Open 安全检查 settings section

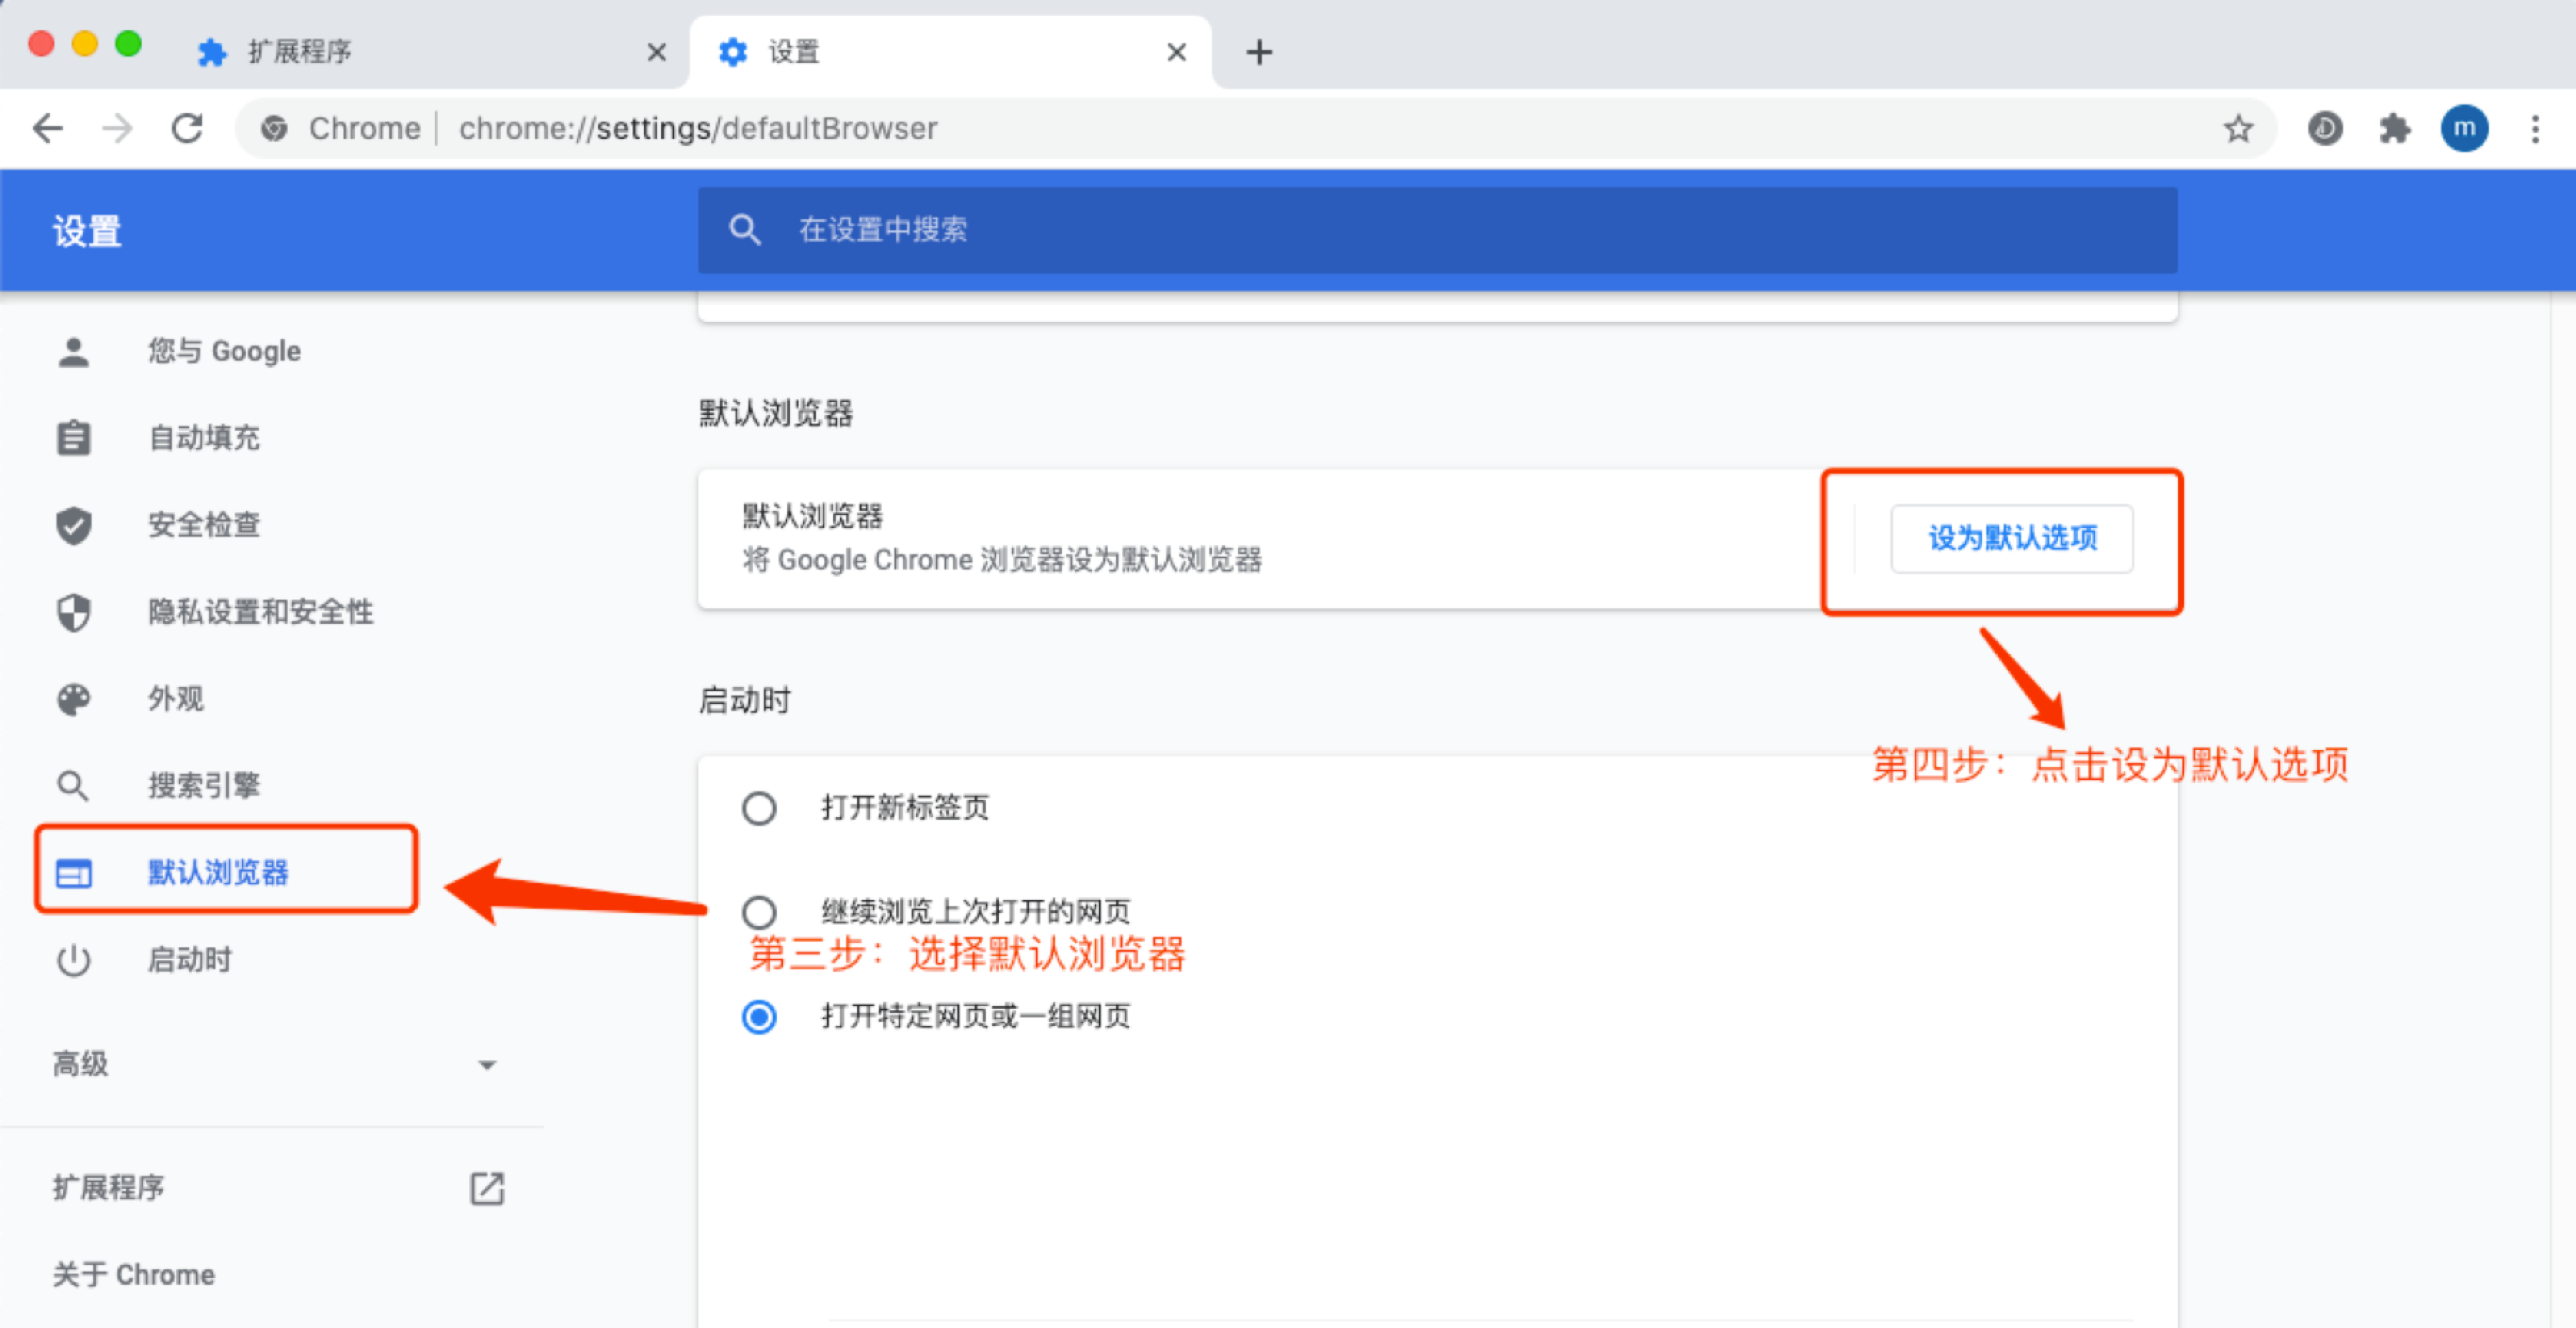pyautogui.click(x=204, y=525)
